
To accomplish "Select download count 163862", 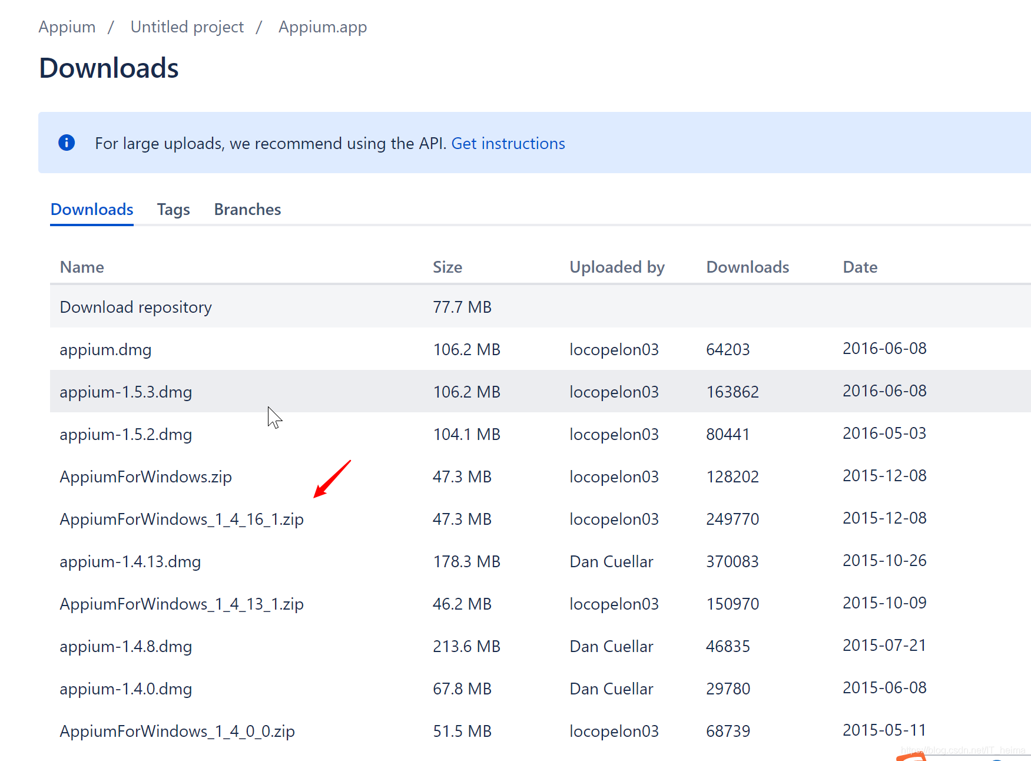I will pyautogui.click(x=732, y=392).
